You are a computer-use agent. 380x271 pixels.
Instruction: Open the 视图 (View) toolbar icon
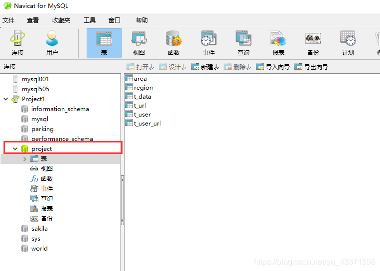pos(139,43)
